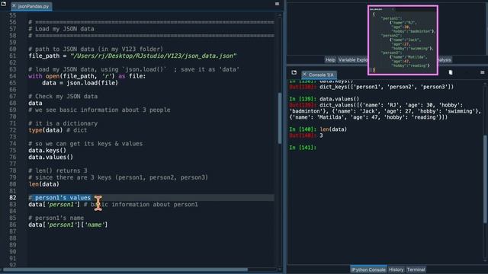Switch to the IPython Console tab
This screenshot has height=274, width=488.
368,269
